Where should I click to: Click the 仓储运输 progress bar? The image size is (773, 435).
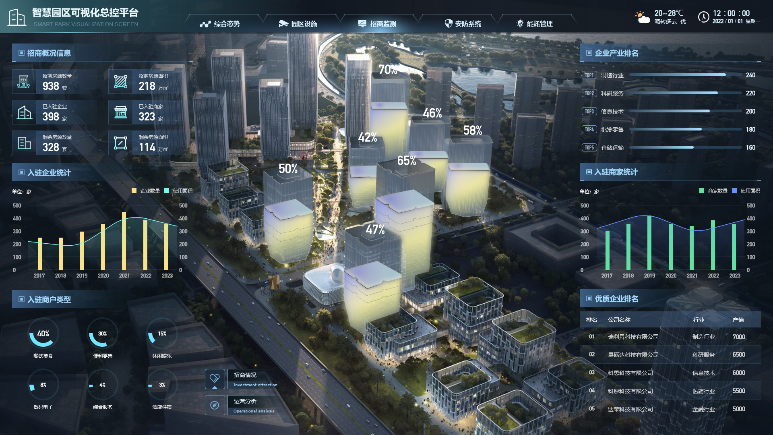685,147
